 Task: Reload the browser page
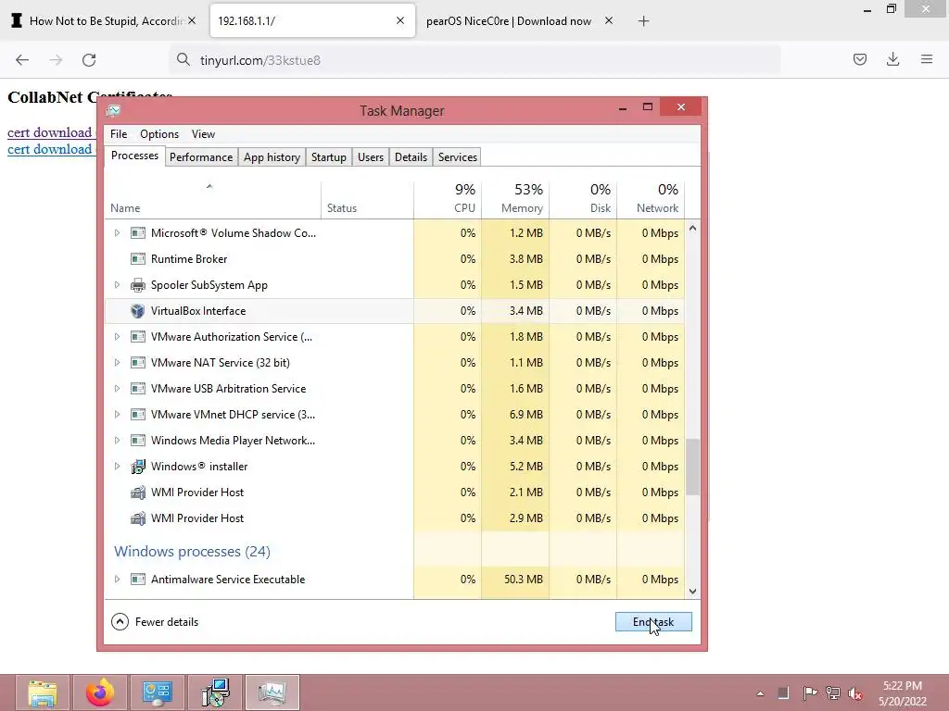click(x=89, y=60)
